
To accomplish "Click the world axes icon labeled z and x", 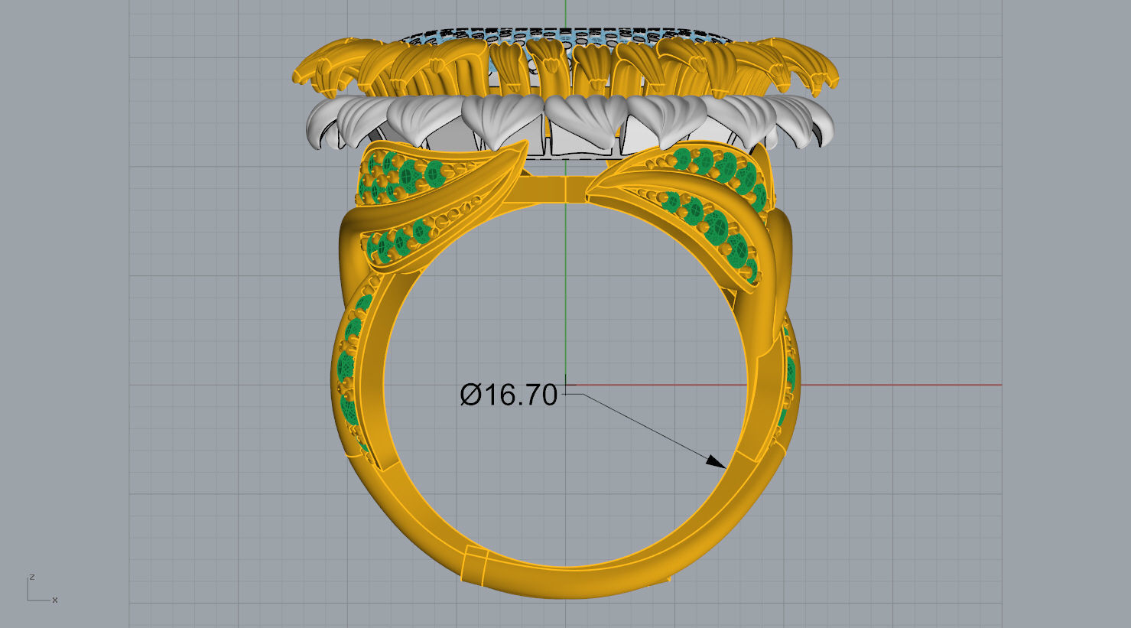I will [42, 588].
